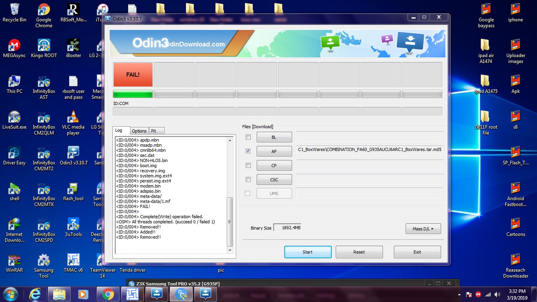
Task: Open Odin3 v3.10.7 desktop shortcut
Action: click(73, 156)
